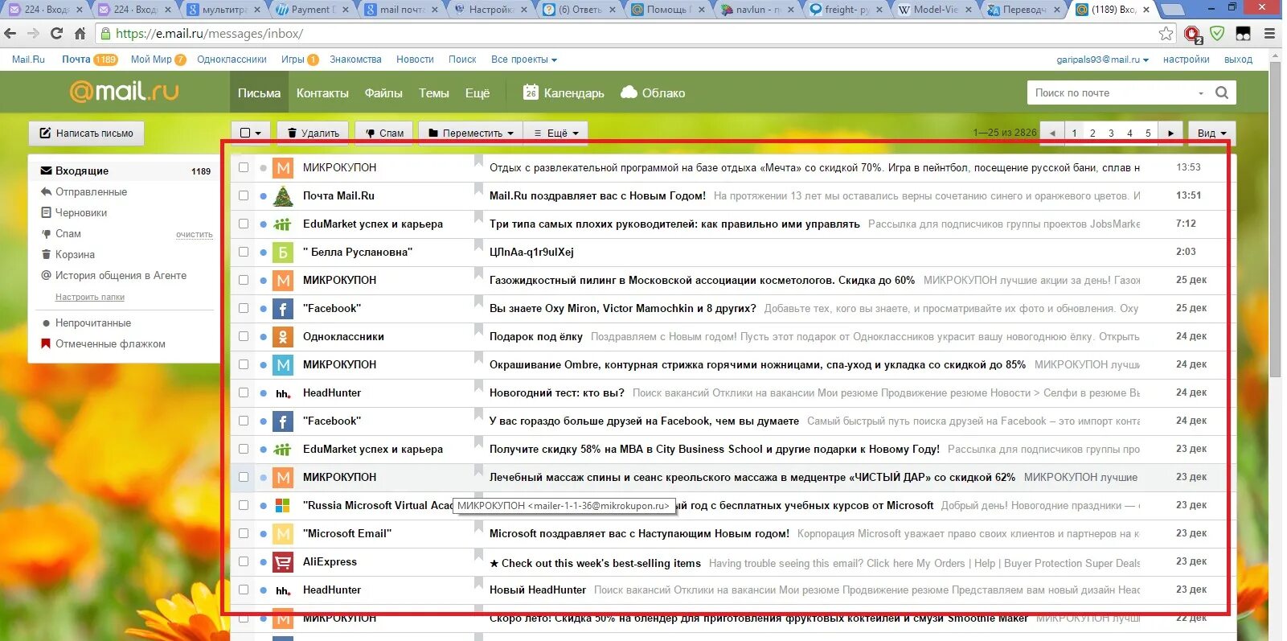Click the browser home icon
1287x641 pixels.
[80, 34]
